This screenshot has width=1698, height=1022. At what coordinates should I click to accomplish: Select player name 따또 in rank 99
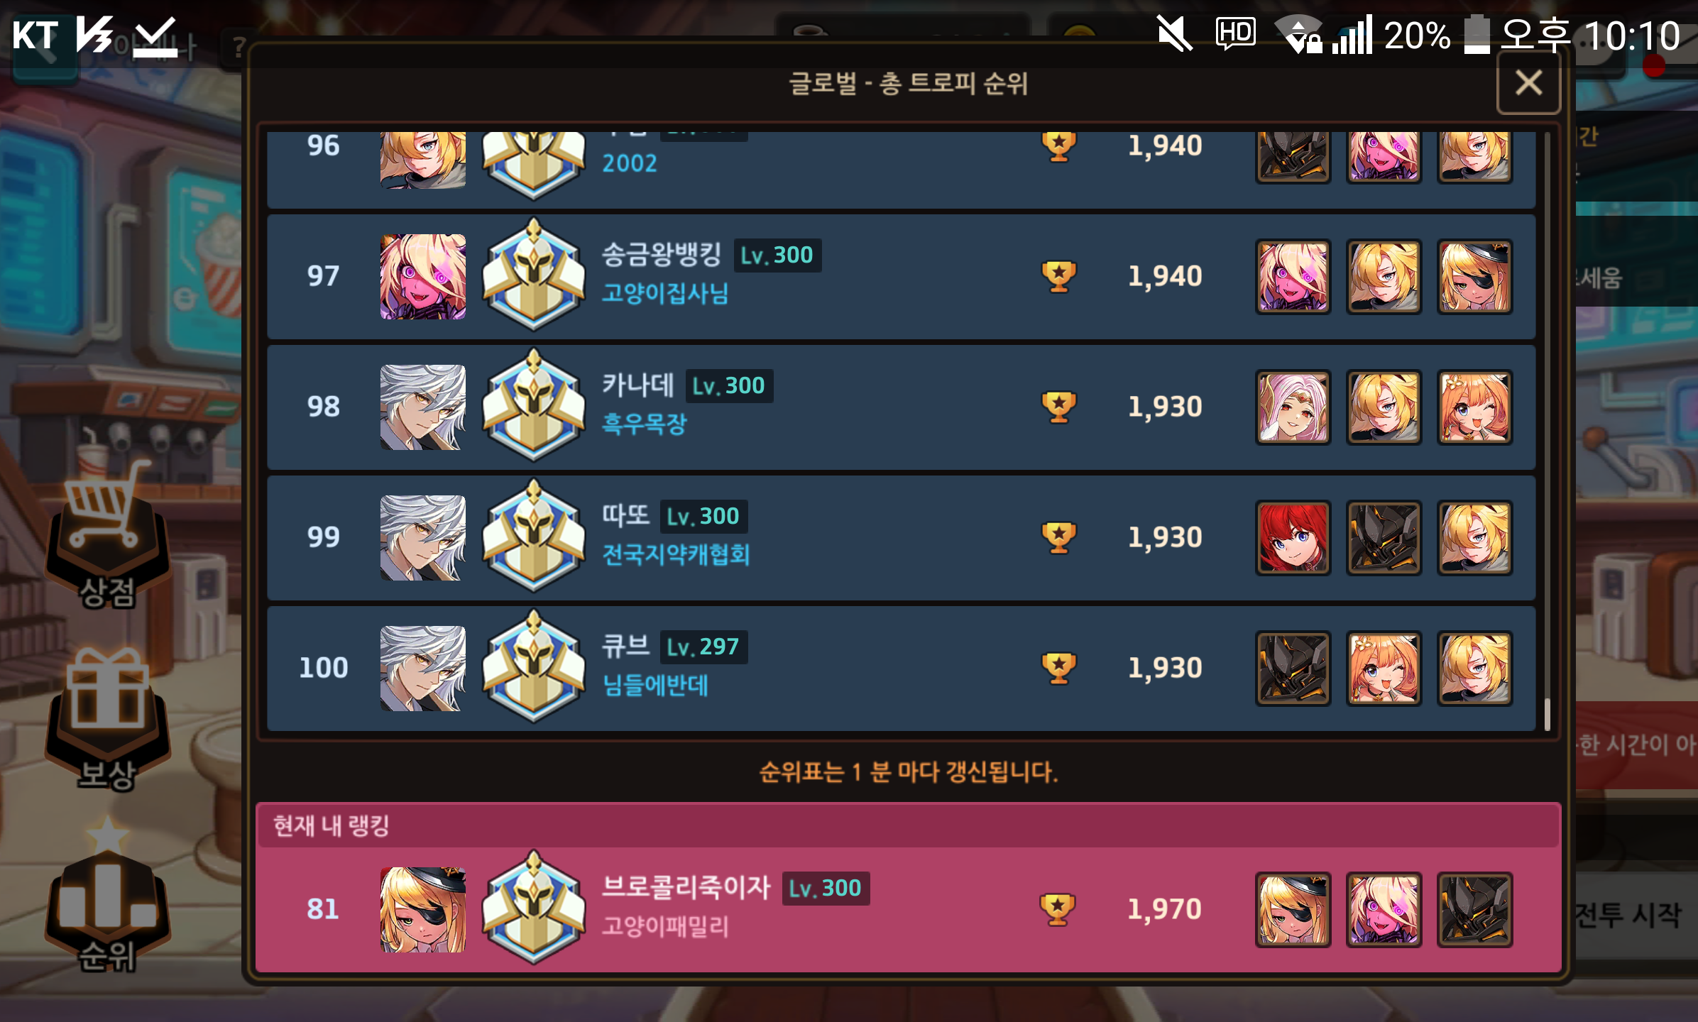[625, 515]
